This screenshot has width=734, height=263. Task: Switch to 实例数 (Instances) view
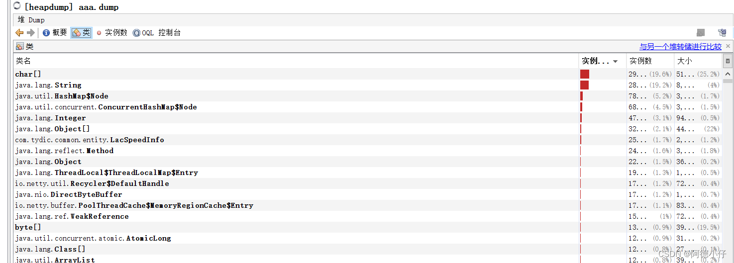(112, 33)
